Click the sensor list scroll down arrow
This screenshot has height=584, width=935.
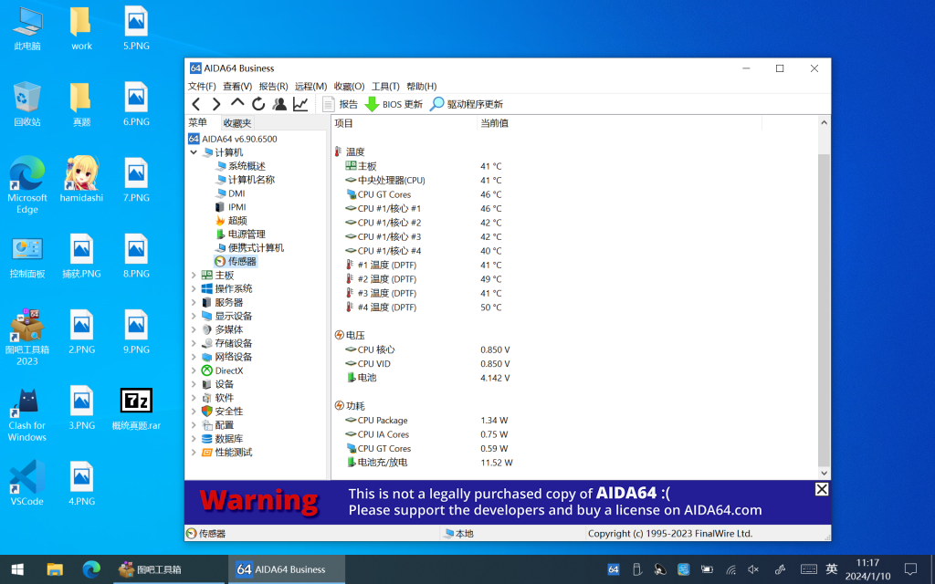(x=825, y=474)
